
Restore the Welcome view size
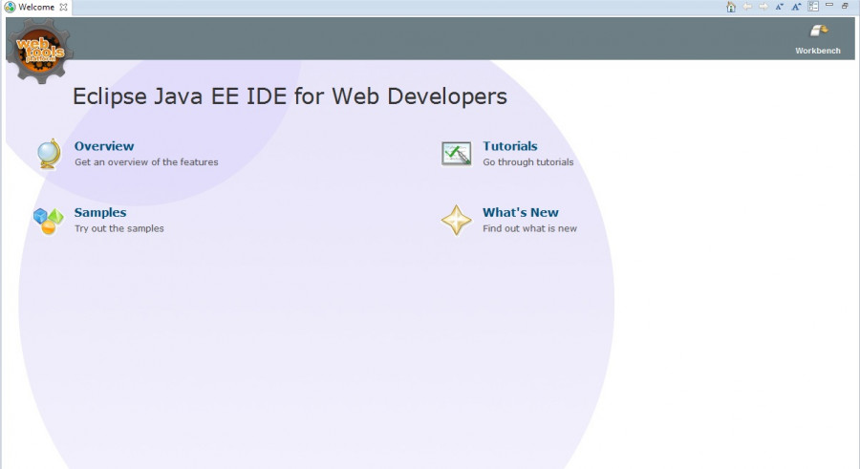click(846, 6)
